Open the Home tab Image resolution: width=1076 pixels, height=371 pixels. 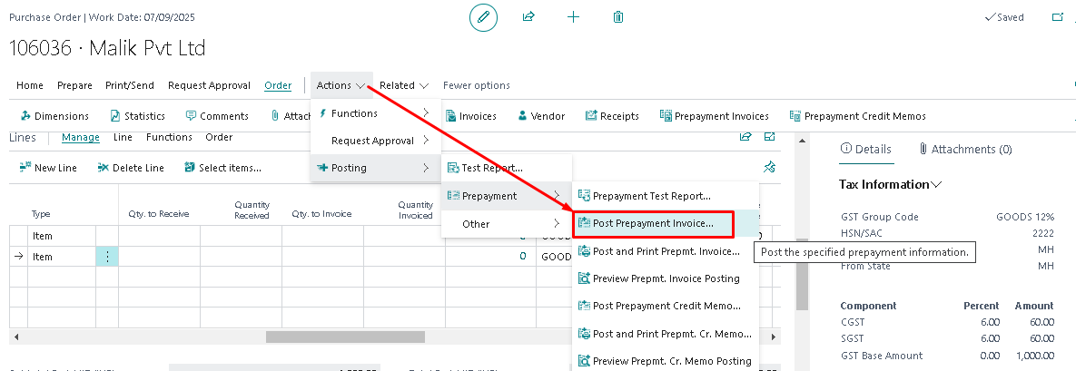point(29,85)
